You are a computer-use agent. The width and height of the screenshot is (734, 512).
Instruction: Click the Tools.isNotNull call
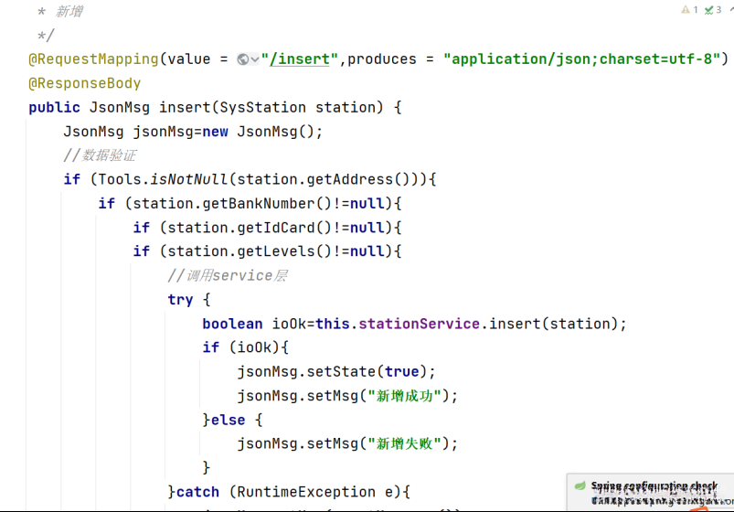[163, 179]
